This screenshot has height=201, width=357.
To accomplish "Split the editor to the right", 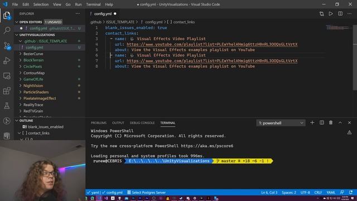I will click(340, 14).
